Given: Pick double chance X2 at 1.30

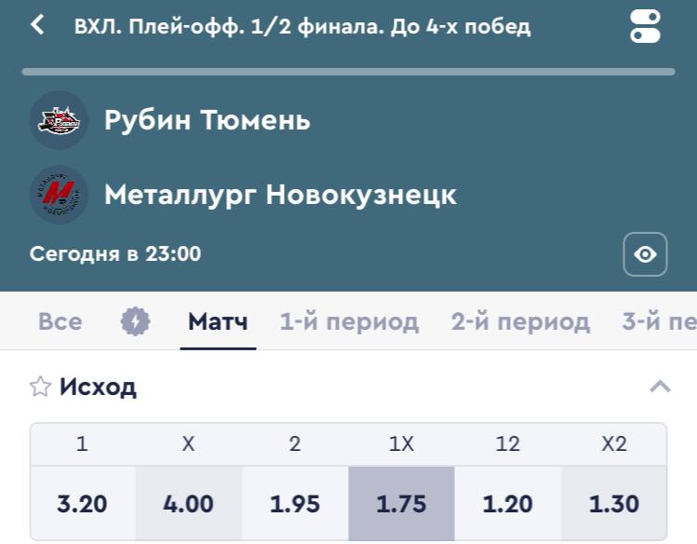Looking at the screenshot, I should pos(614,504).
